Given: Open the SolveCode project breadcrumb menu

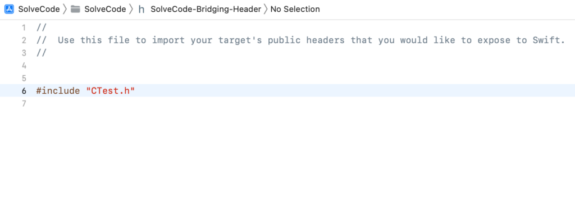Looking at the screenshot, I should (39, 9).
